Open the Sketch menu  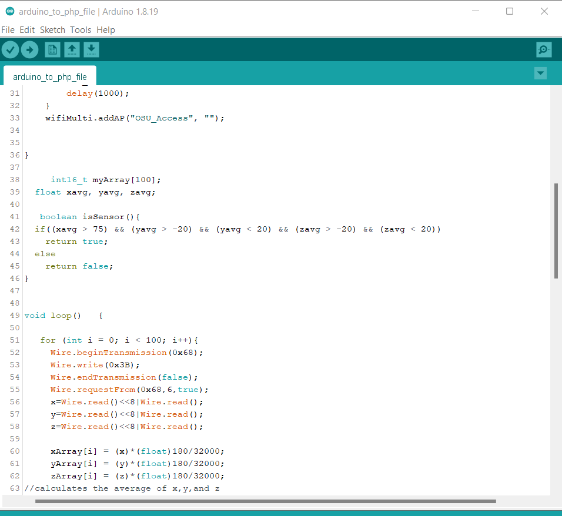tap(52, 30)
